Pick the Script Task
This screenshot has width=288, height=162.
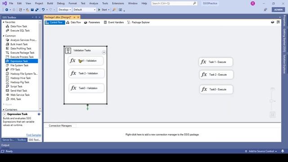coord(16,86)
